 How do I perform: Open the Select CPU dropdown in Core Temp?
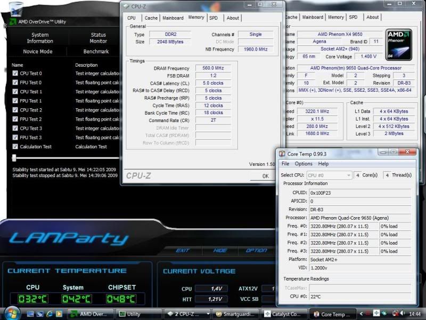(329, 175)
